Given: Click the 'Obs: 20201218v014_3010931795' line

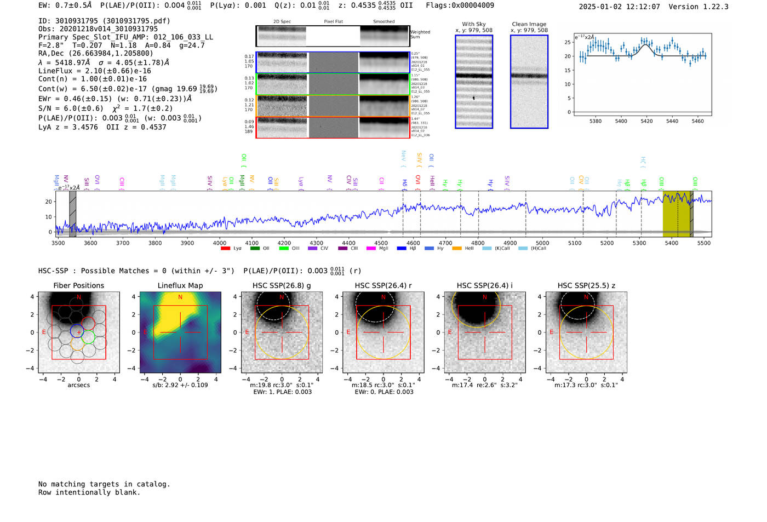Looking at the screenshot, I should coord(98,29).
